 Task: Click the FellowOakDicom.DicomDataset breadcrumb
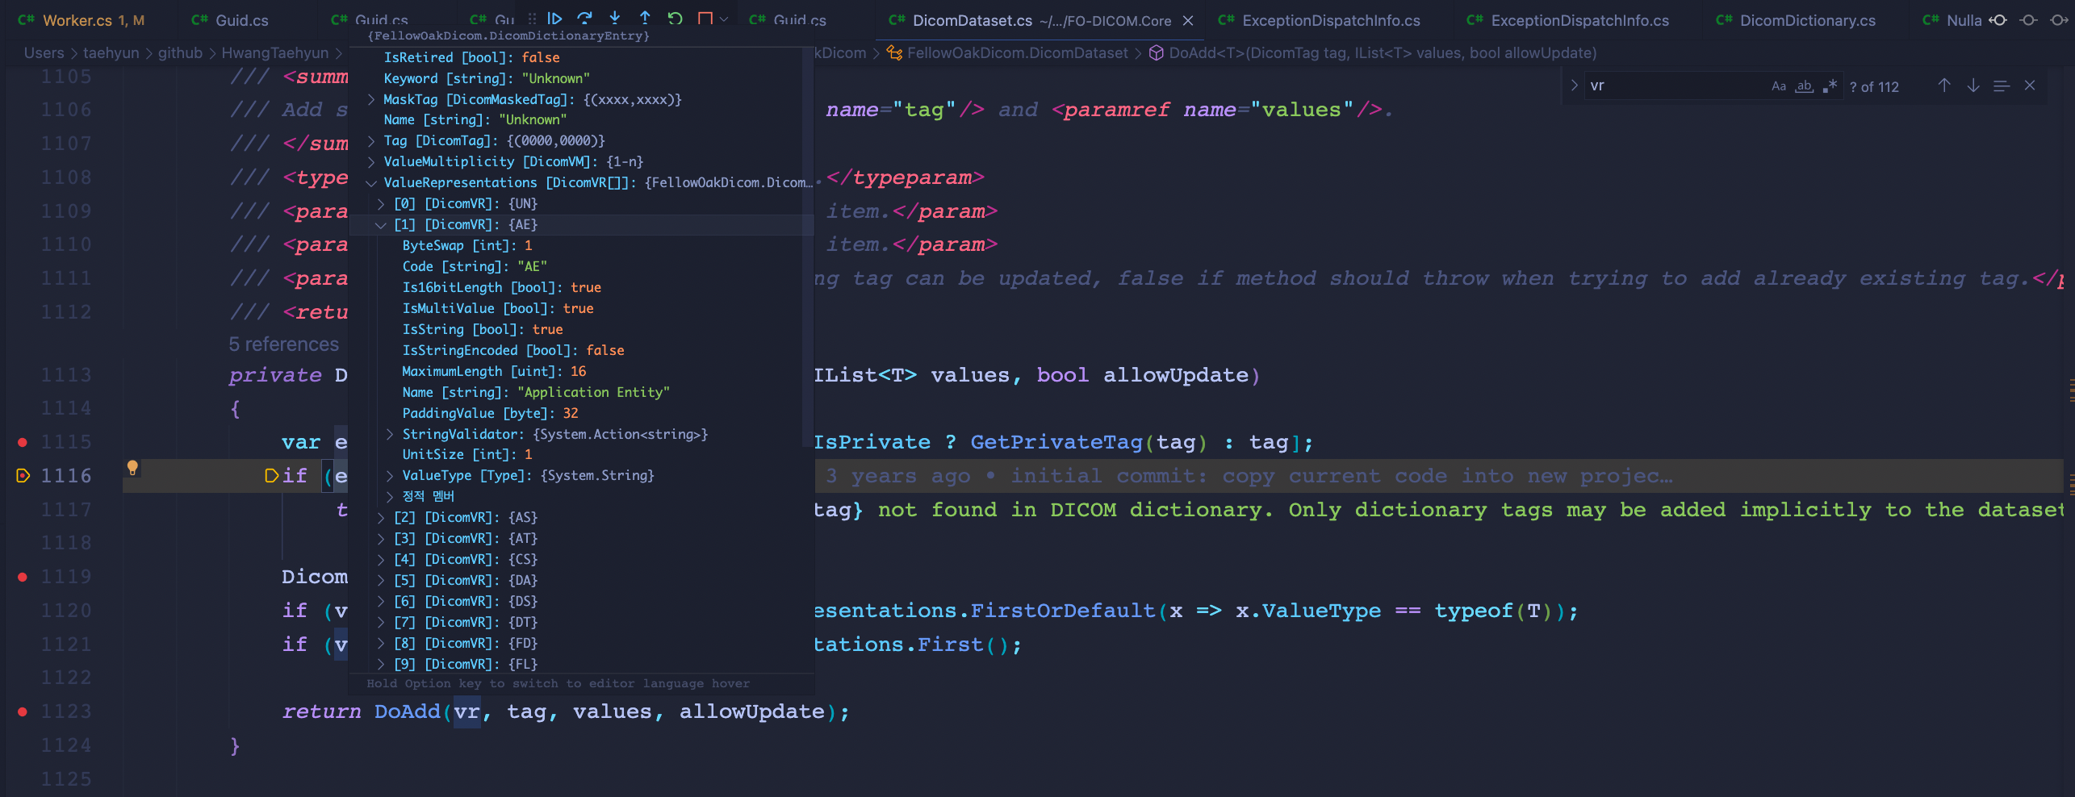pyautogui.click(x=1018, y=52)
